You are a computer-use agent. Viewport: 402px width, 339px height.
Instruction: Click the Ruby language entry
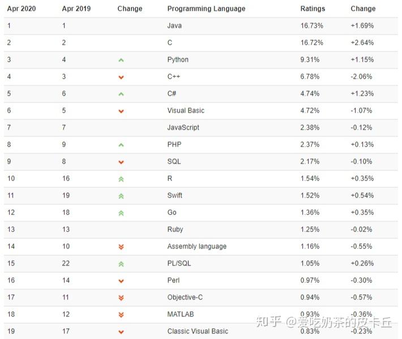(176, 229)
